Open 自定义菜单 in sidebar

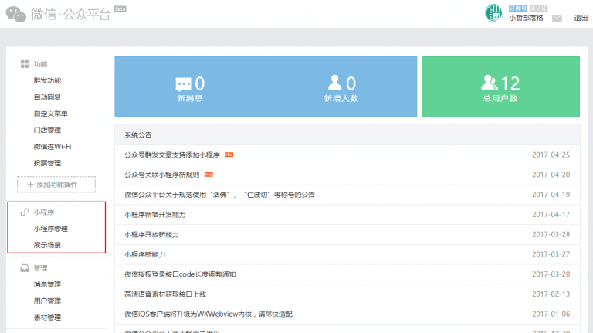[x=51, y=114]
